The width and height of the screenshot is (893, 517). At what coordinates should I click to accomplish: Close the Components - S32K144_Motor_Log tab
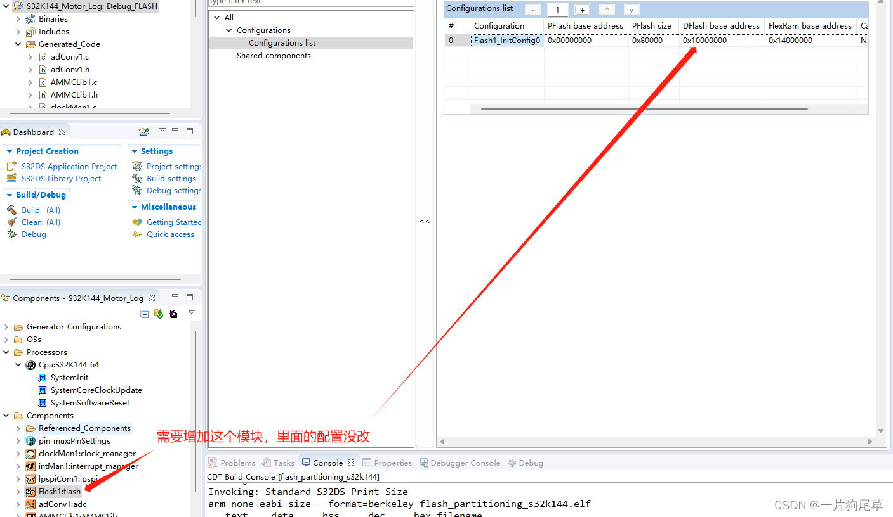pyautogui.click(x=152, y=298)
